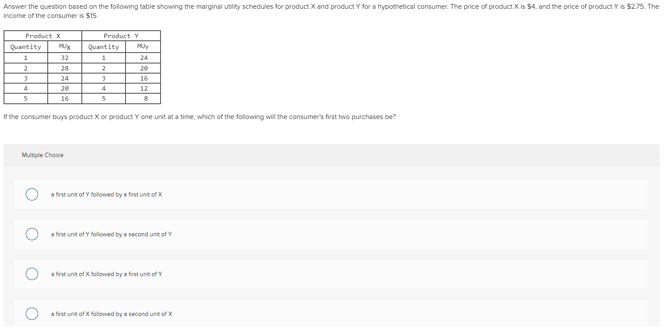Select the radio button for the first answer option
Viewport: 666px width, 333px height.
(x=31, y=194)
